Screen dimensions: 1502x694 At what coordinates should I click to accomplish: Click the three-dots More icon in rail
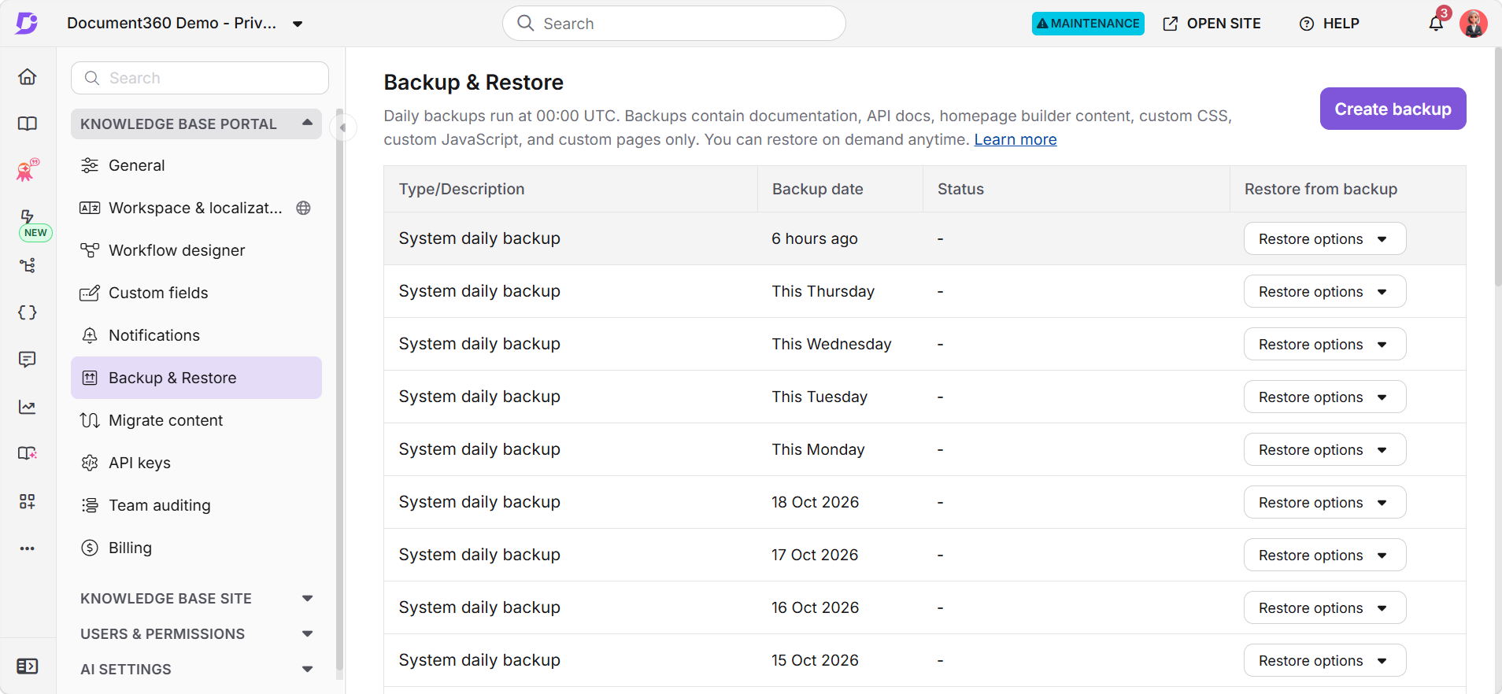(28, 548)
